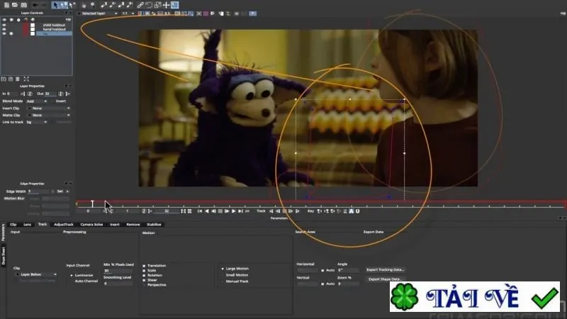
Task: Click Go to First Frame button
Action: click(x=200, y=211)
